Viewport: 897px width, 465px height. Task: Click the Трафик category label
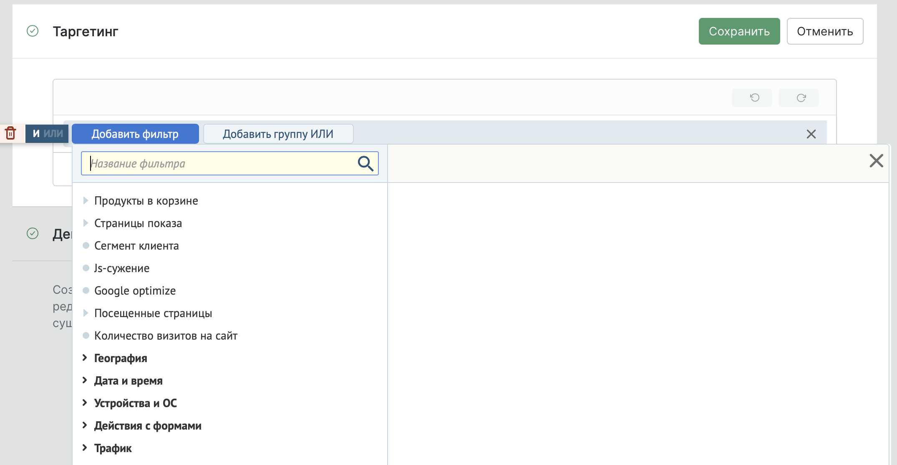click(113, 448)
